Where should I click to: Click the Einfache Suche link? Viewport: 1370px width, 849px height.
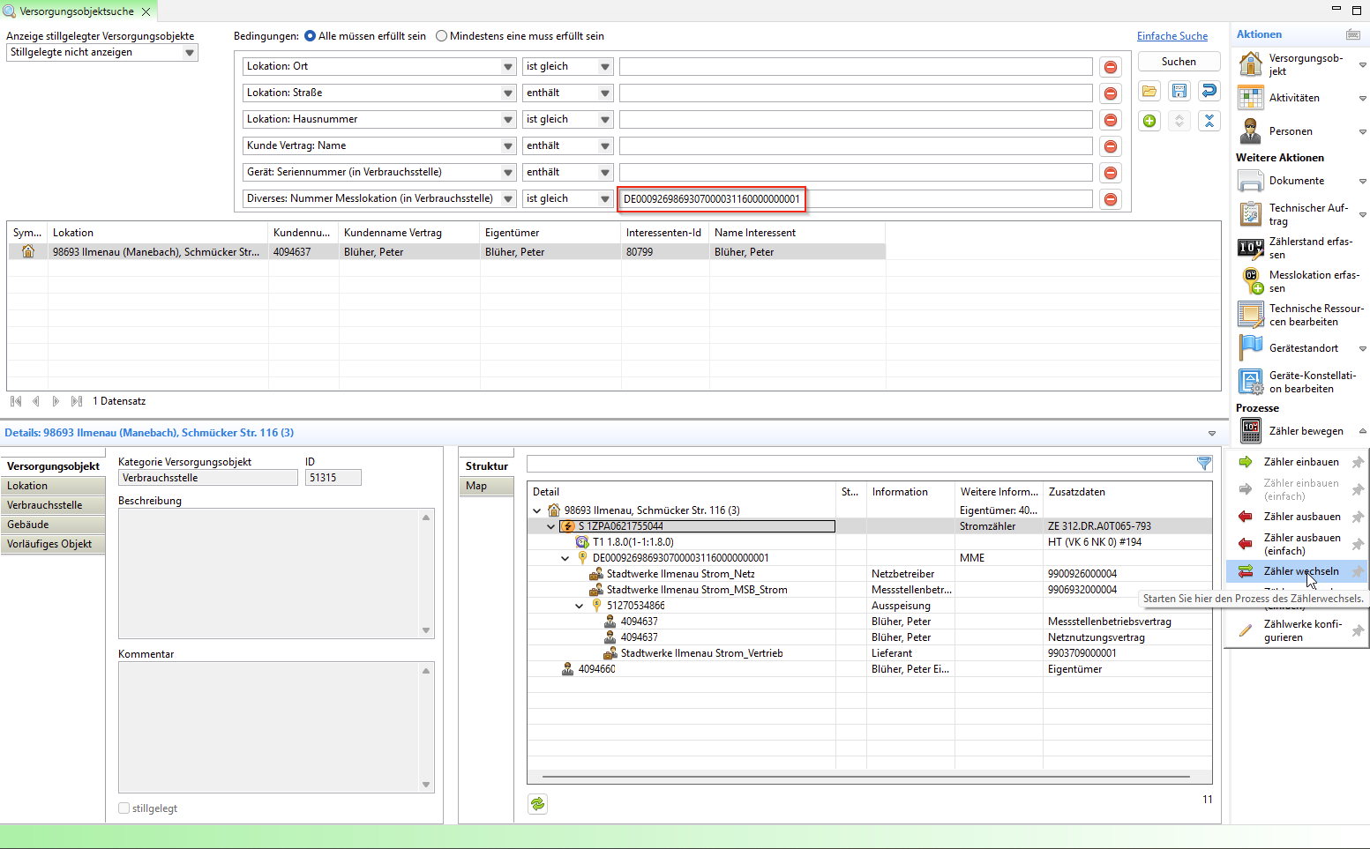pos(1172,36)
